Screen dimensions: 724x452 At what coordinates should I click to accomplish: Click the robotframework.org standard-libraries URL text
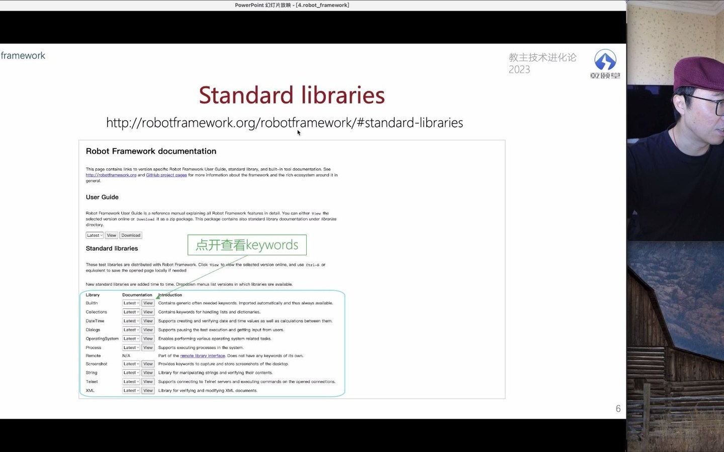[x=285, y=123]
